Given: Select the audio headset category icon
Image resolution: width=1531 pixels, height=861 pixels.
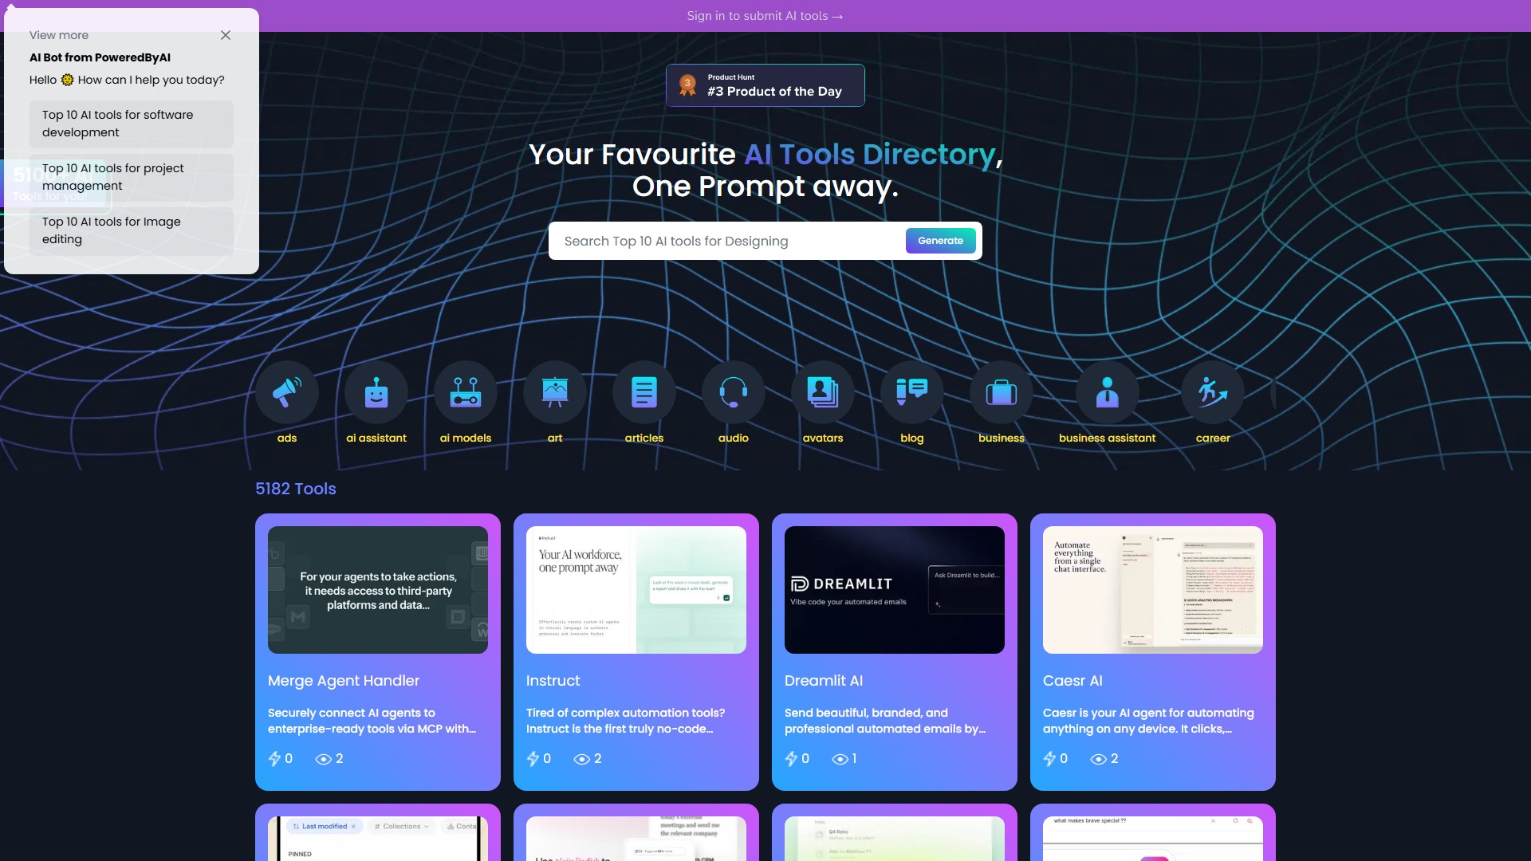Looking at the screenshot, I should [734, 392].
